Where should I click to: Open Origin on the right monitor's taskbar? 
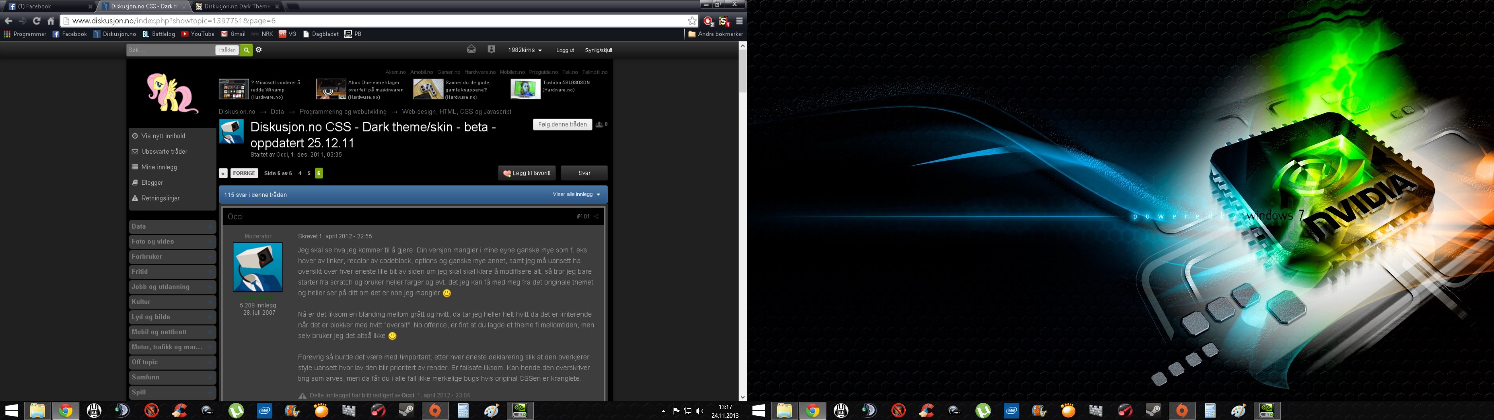[x=1182, y=411]
